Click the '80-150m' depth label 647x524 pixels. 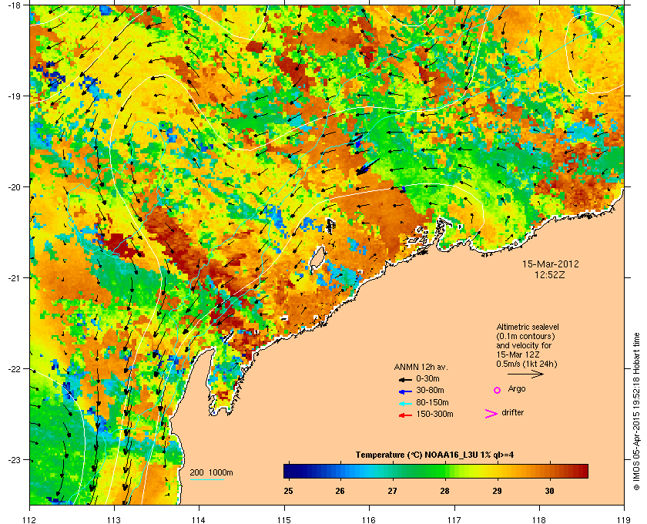pyautogui.click(x=432, y=402)
